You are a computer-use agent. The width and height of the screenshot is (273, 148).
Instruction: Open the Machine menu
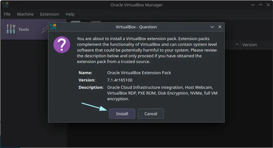[x=25, y=14]
